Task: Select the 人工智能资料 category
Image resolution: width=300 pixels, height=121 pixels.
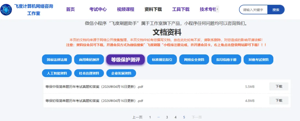Action: tap(57, 73)
